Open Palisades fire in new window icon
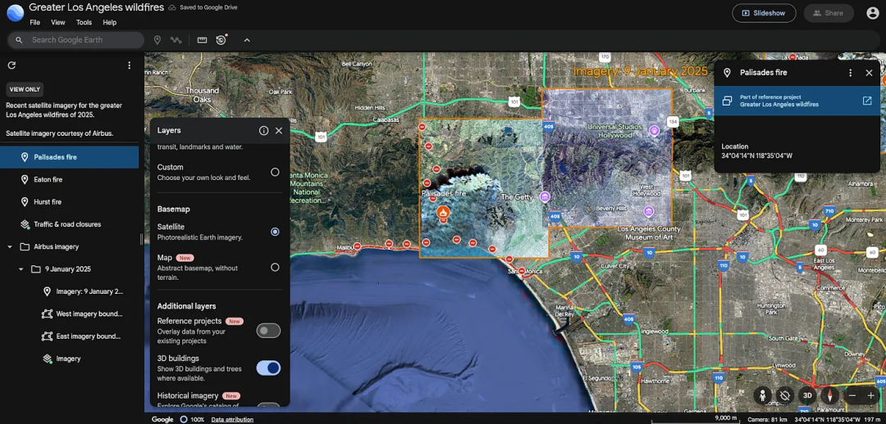886x424 pixels. pos(867,101)
